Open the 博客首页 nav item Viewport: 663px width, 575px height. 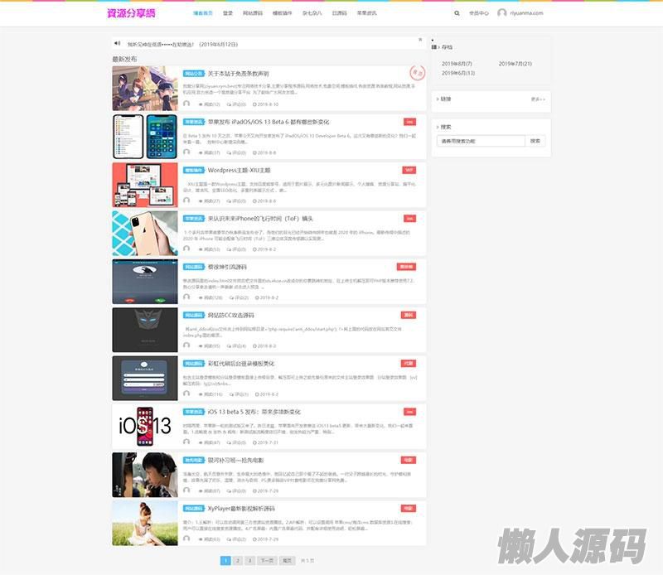coord(203,13)
